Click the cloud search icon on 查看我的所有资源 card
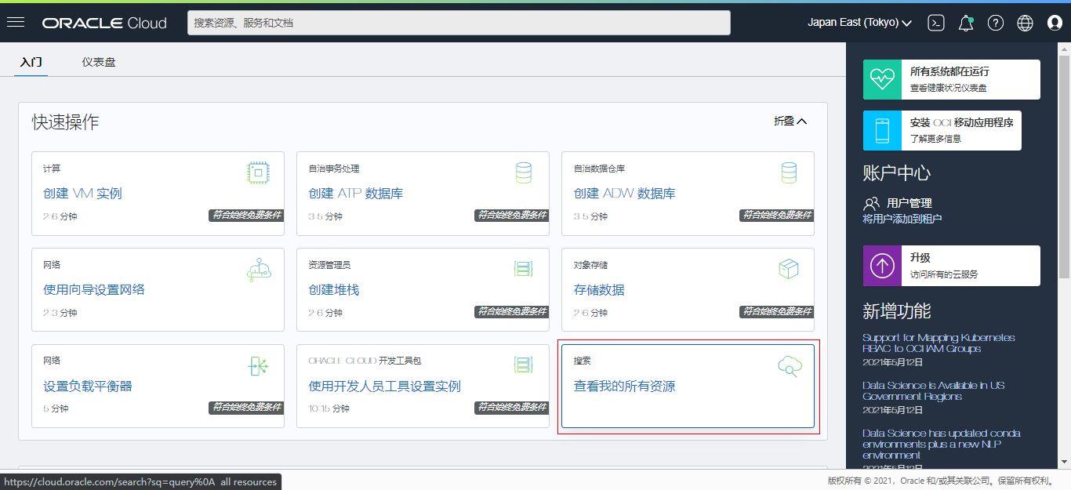 tap(790, 366)
